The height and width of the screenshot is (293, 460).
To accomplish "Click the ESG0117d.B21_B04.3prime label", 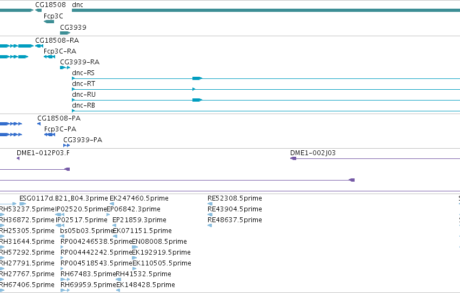I will [x=64, y=198].
